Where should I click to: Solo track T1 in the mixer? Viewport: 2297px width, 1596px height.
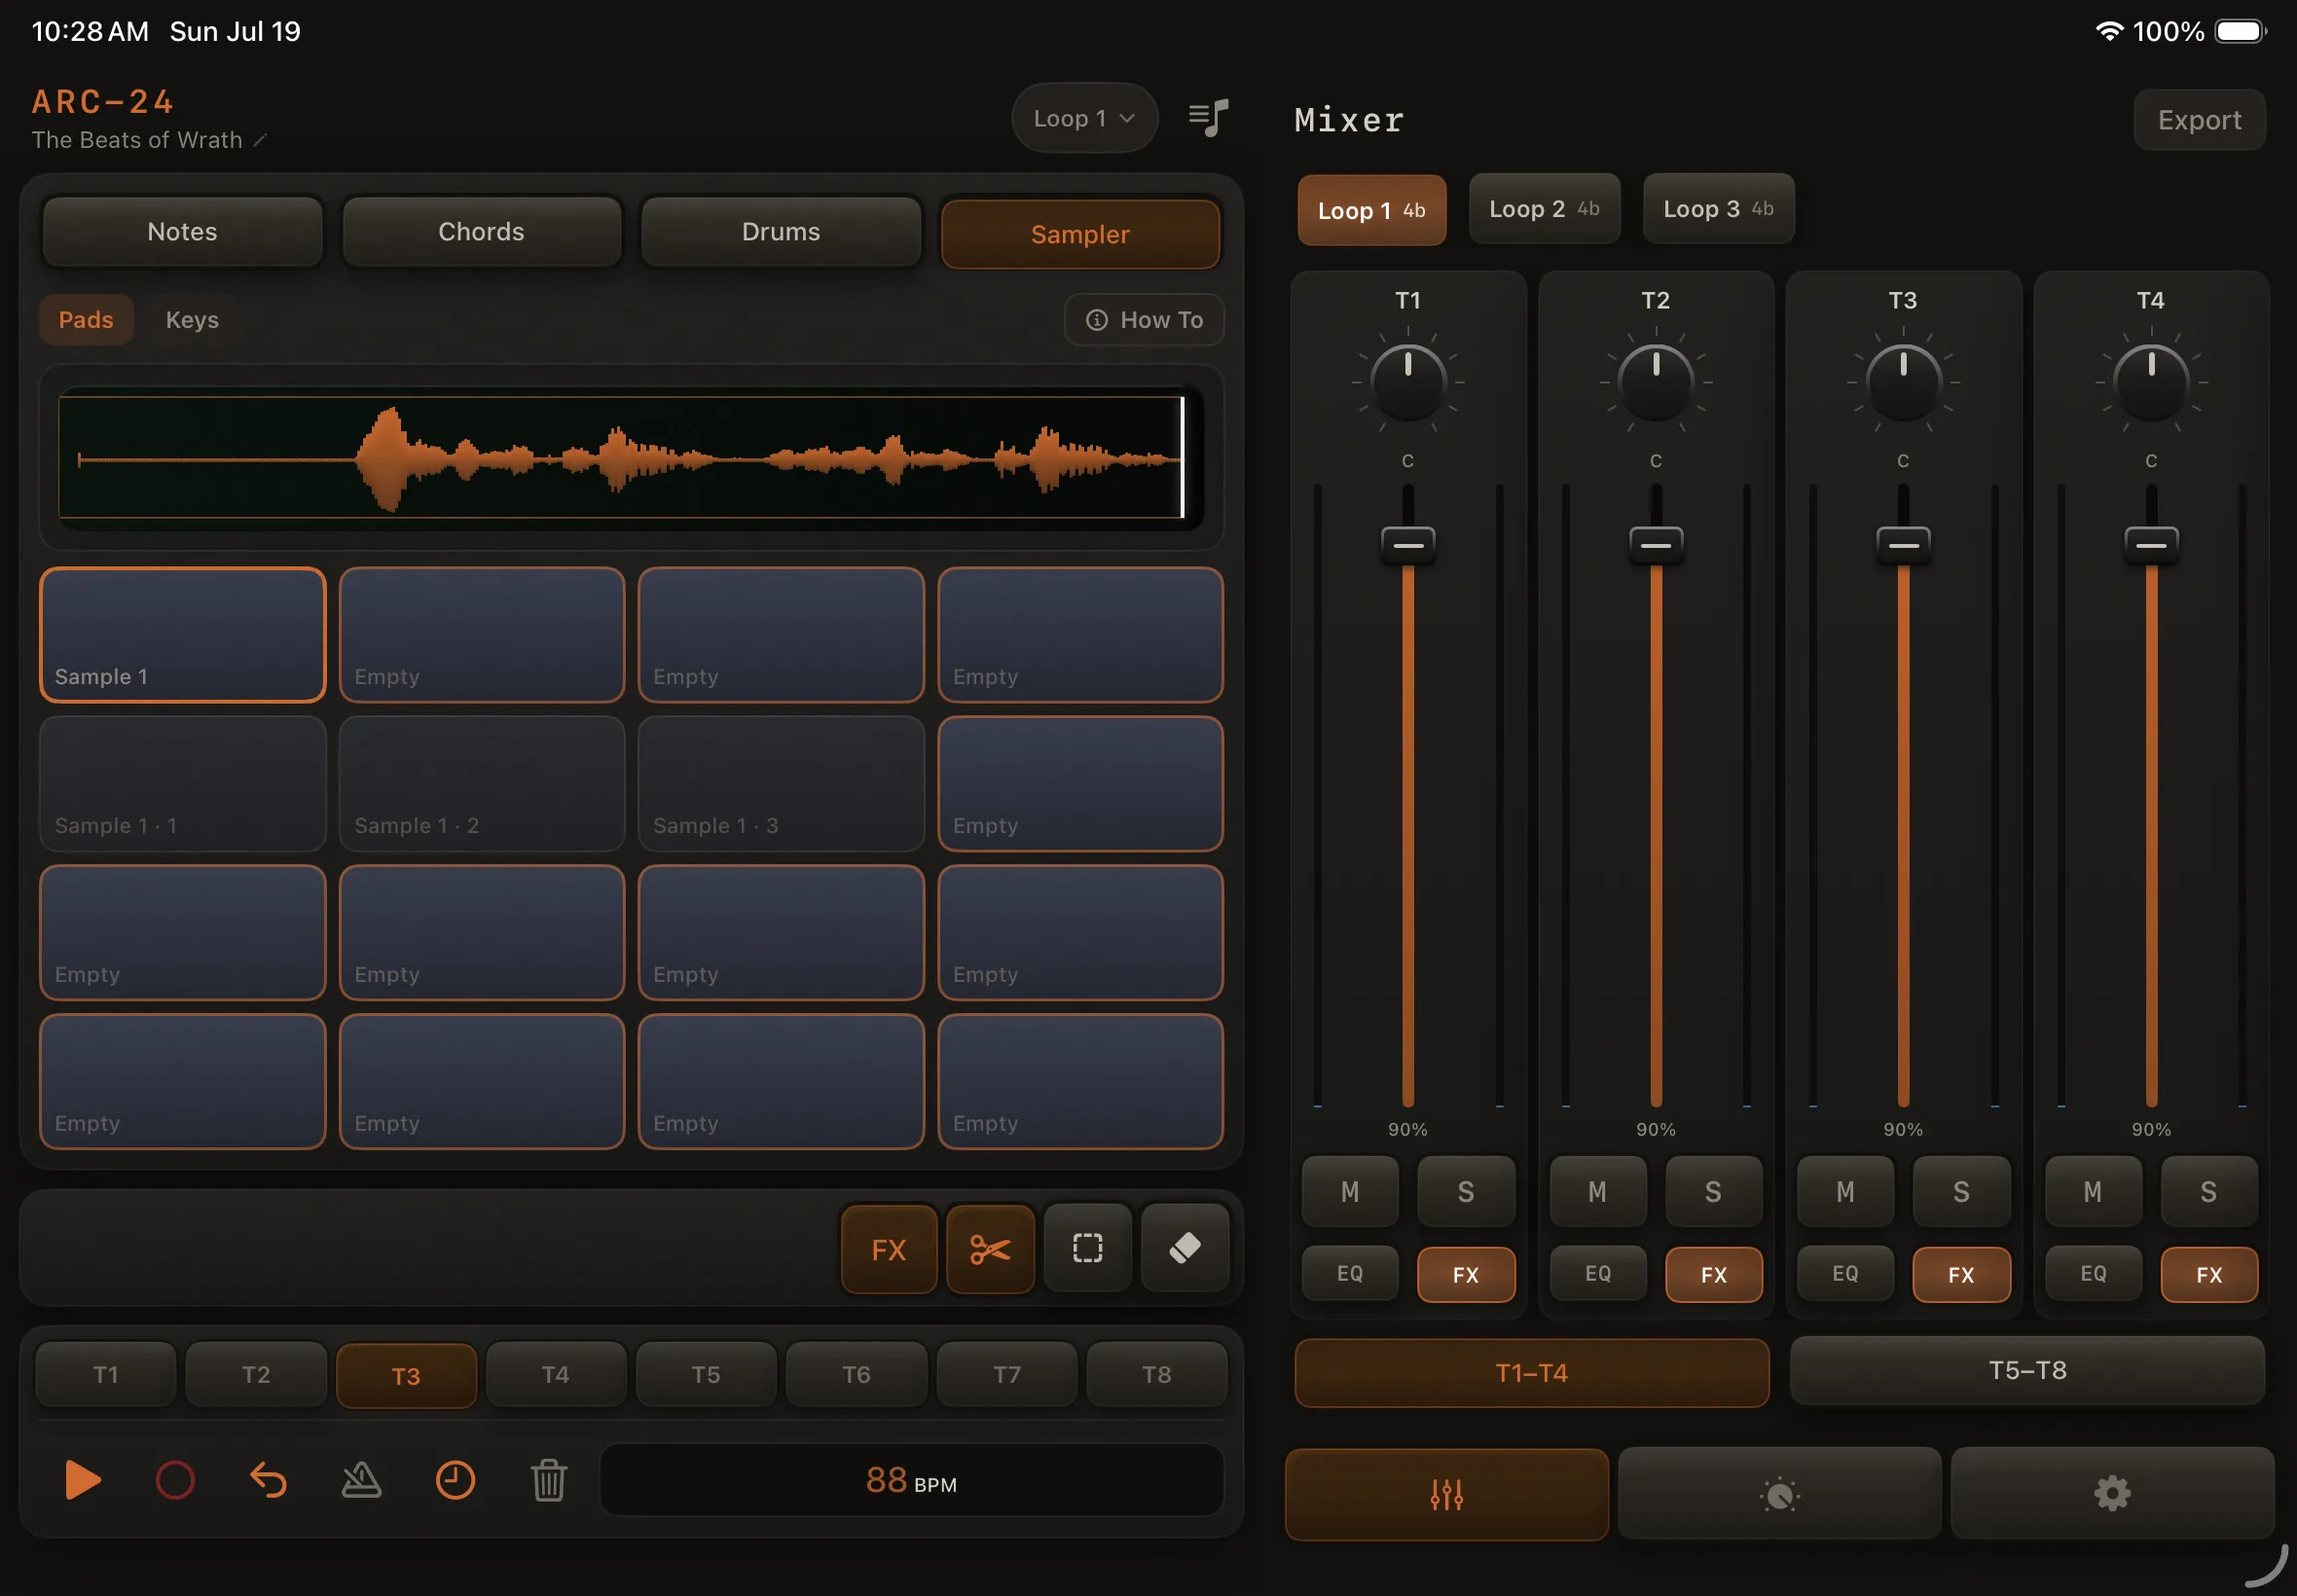coord(1465,1191)
